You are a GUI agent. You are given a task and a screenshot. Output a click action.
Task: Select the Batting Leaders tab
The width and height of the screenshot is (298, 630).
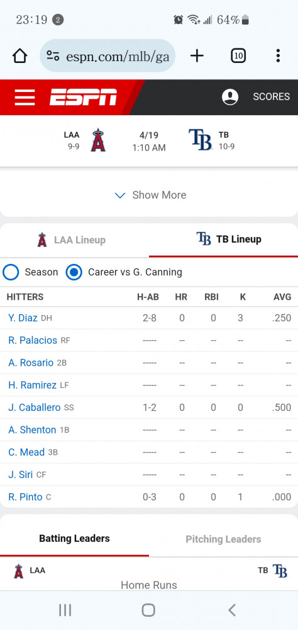coord(75,539)
